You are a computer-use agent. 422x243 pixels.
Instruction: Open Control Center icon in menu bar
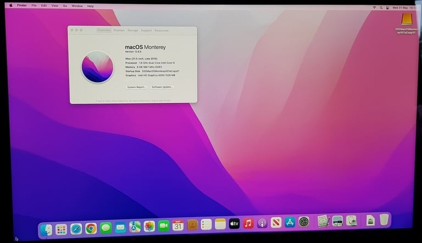387,8
